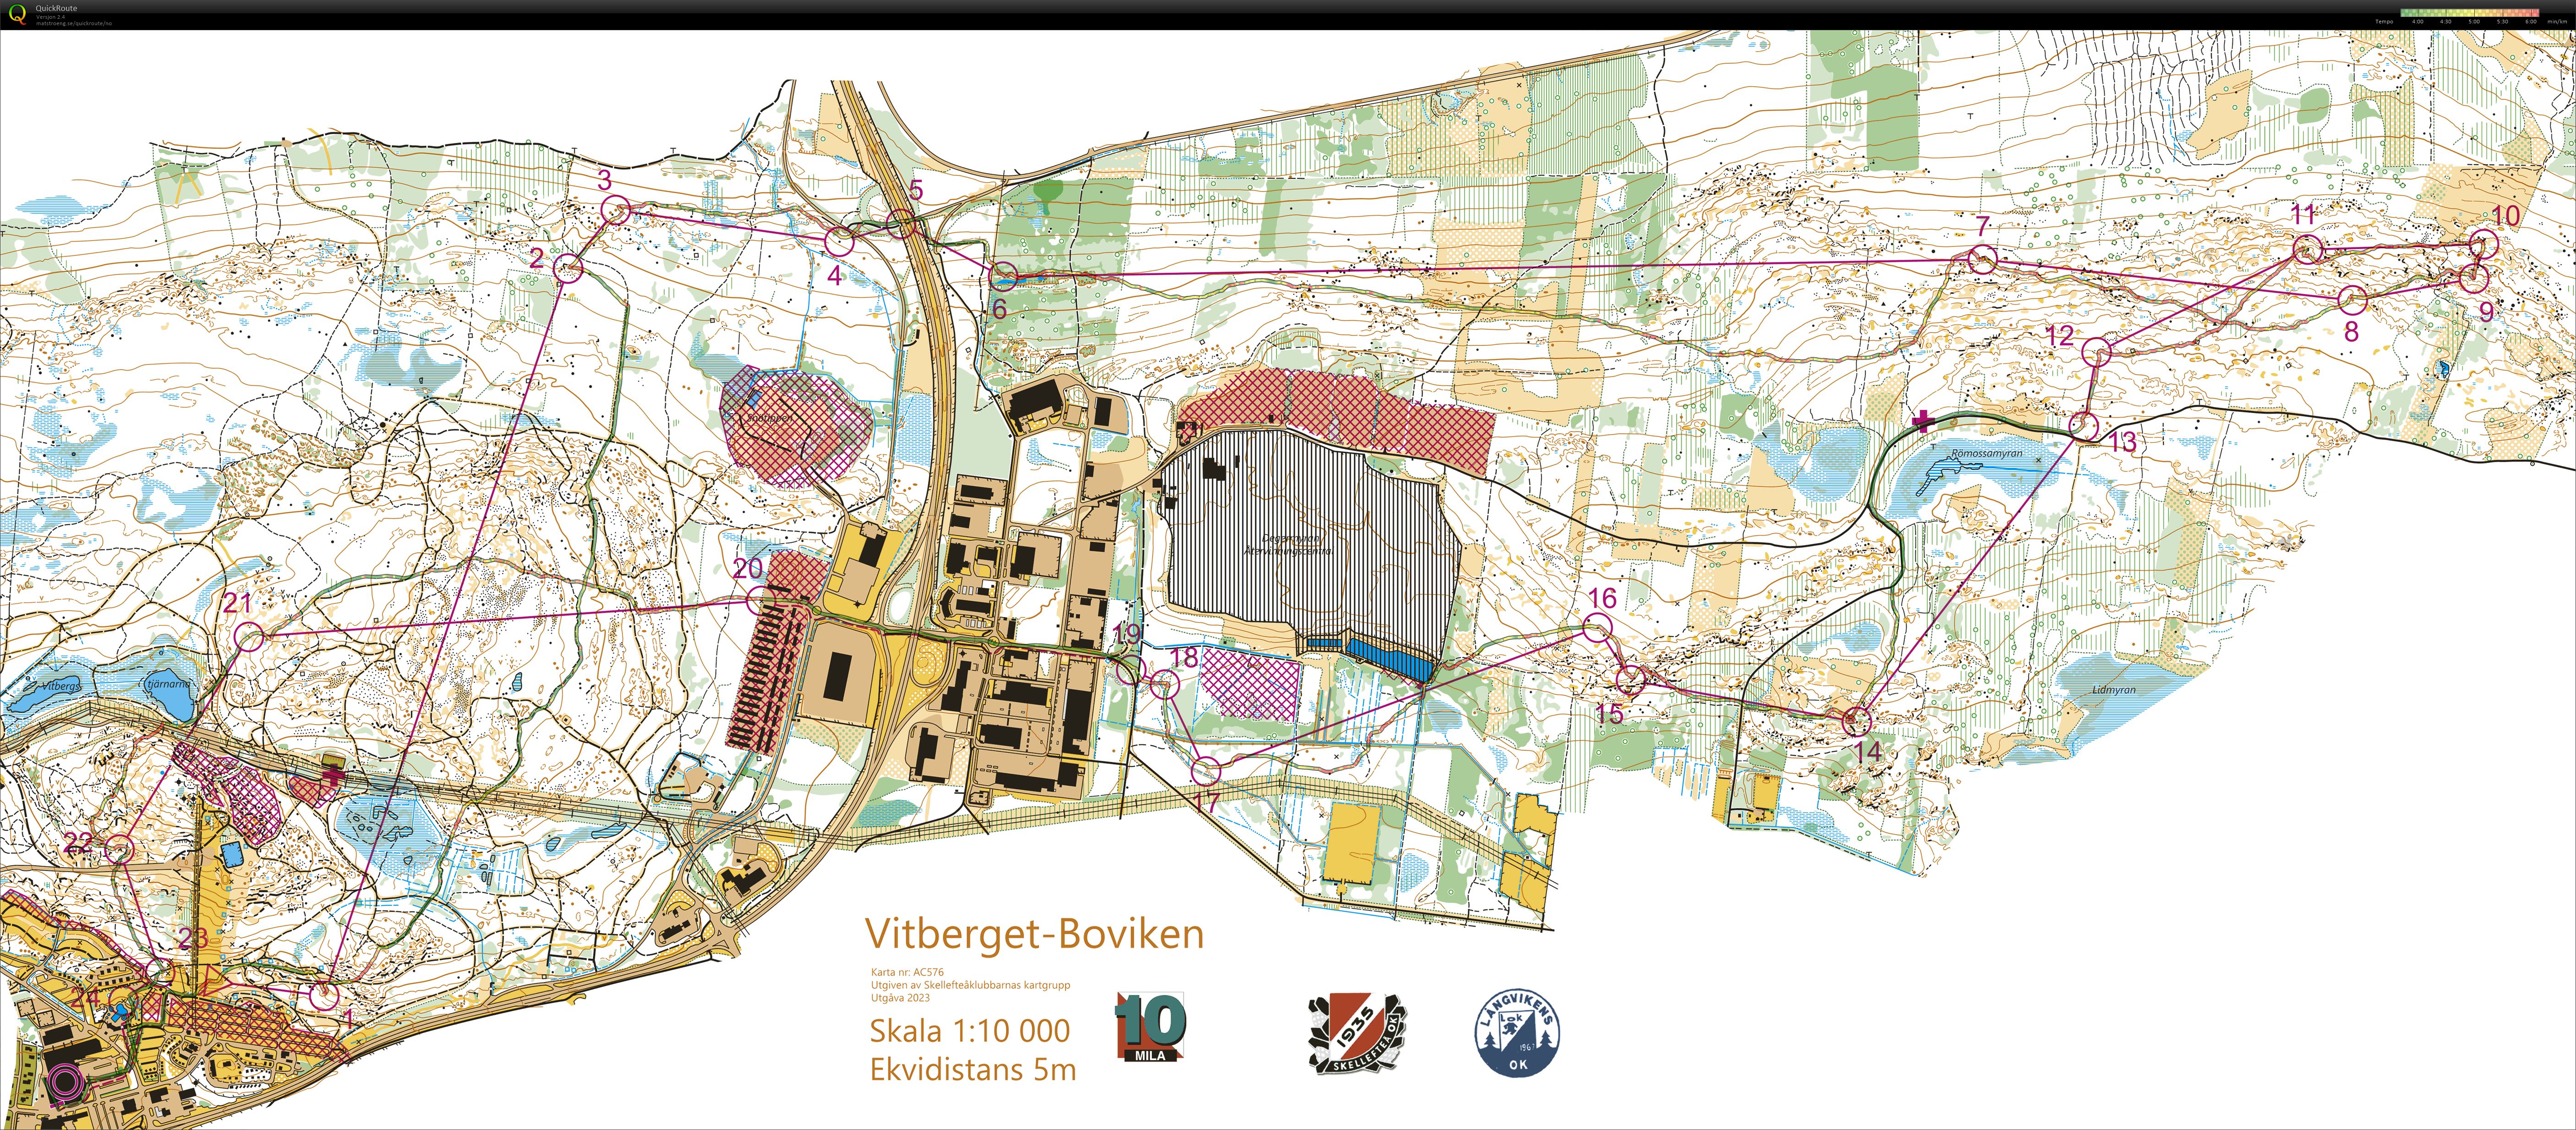Viewport: 2576px width, 1130px height.
Task: Click the Skellefteå OK 1935 club badge
Action: coord(1357,1034)
